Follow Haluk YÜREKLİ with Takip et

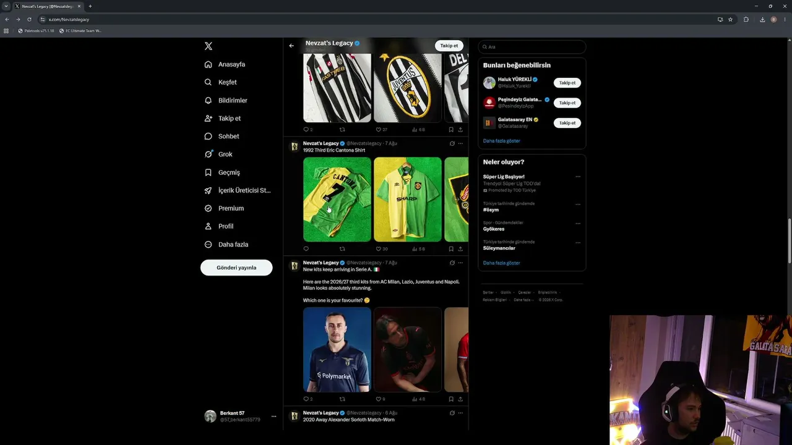click(567, 83)
